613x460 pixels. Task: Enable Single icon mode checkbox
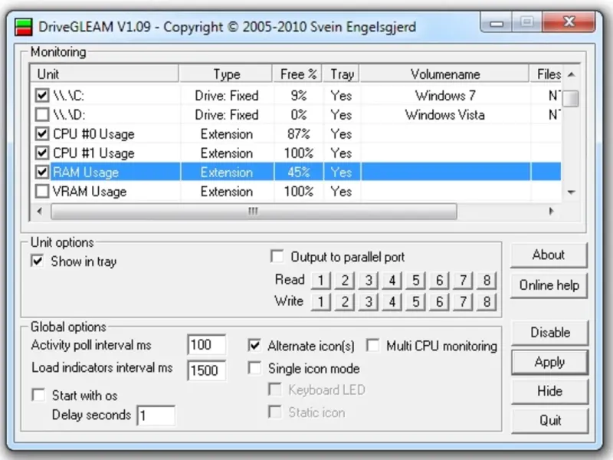(x=254, y=368)
